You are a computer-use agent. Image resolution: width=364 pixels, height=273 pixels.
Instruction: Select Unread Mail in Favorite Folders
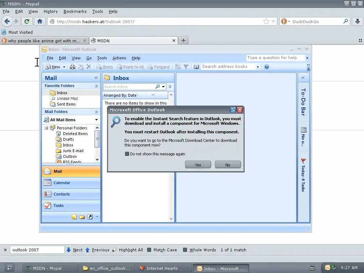click(x=67, y=98)
